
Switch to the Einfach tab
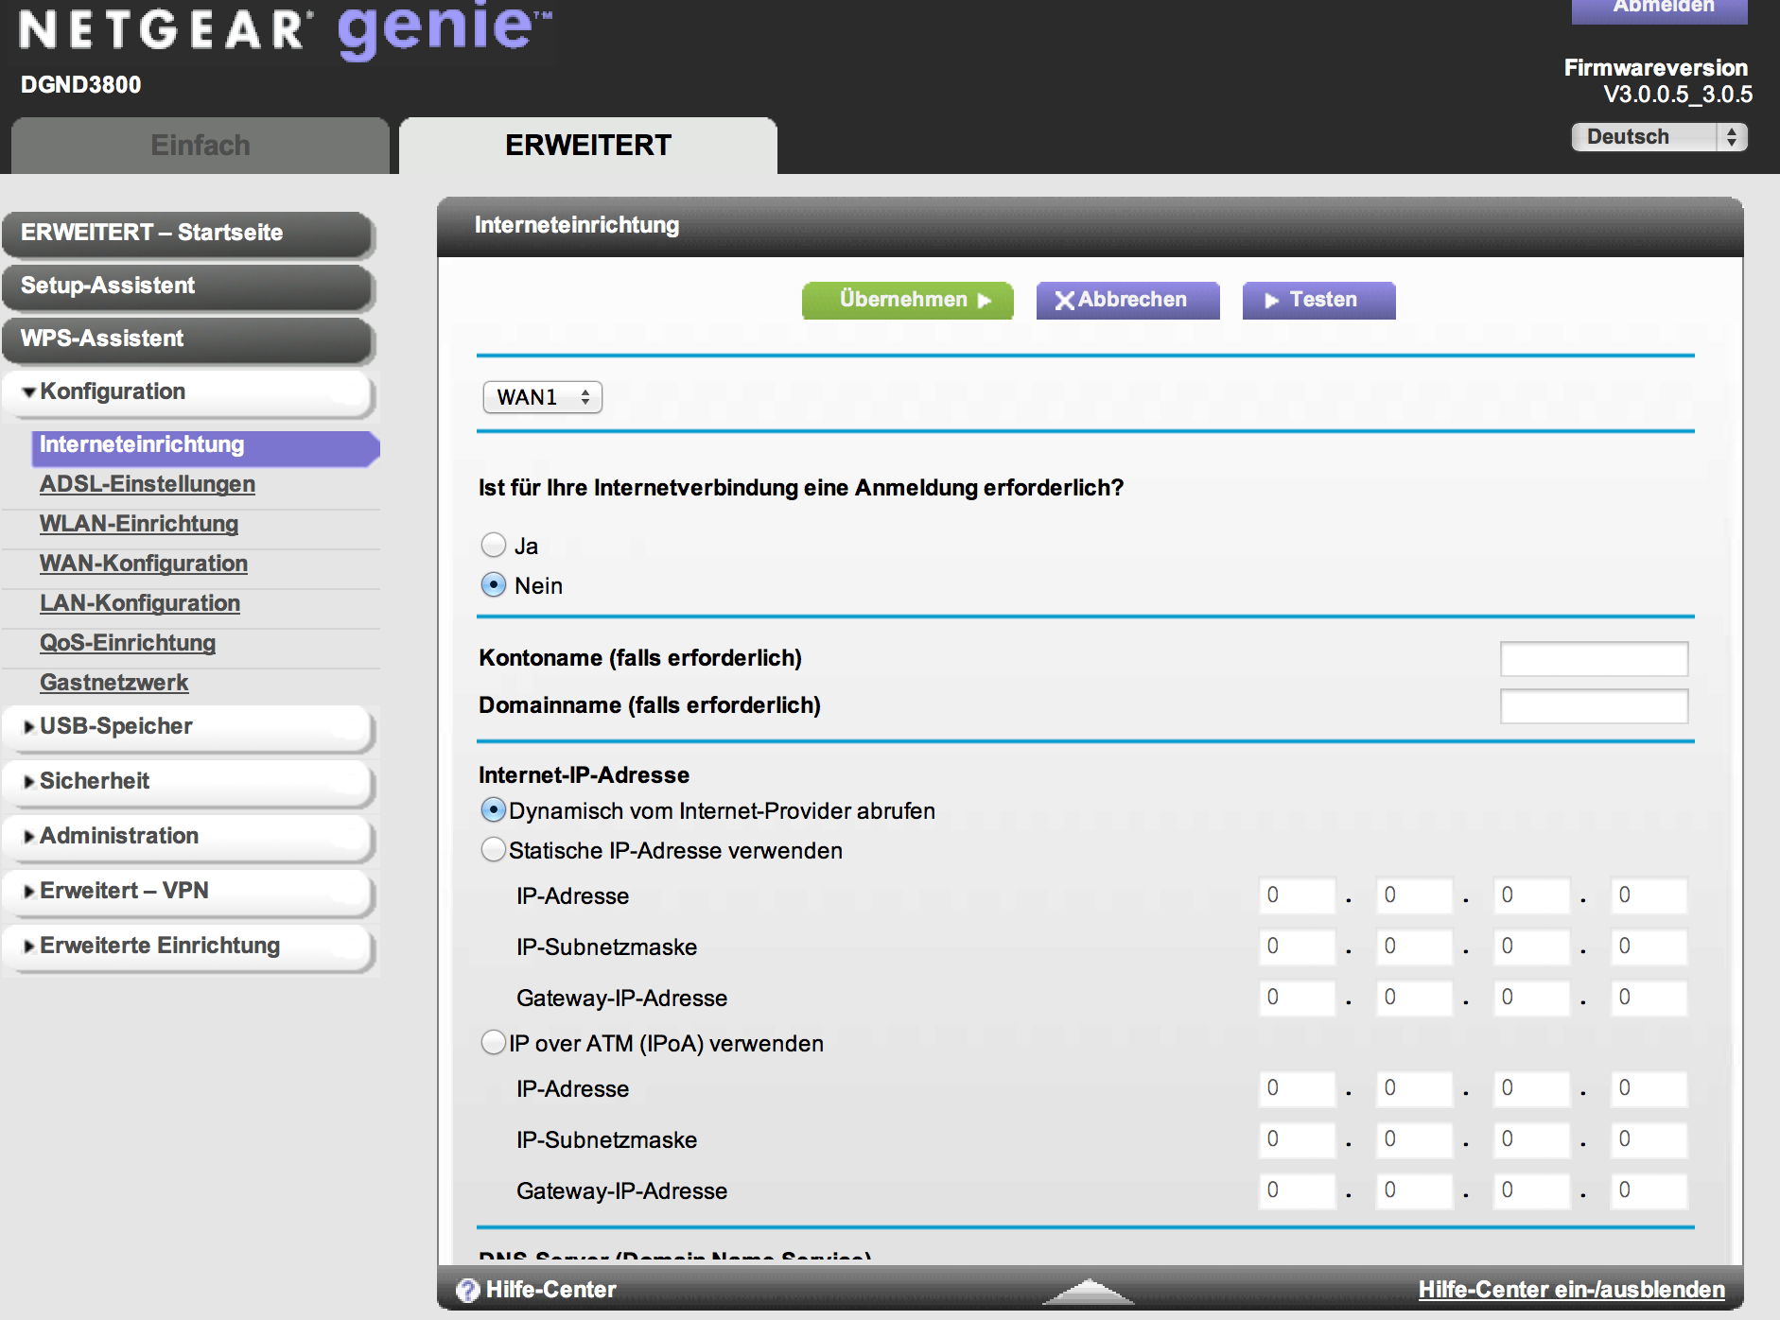pyautogui.click(x=201, y=146)
